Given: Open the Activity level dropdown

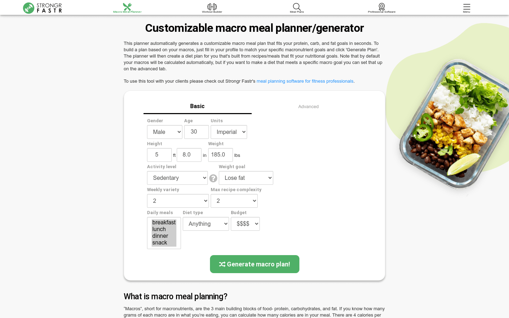Looking at the screenshot, I should [x=177, y=178].
